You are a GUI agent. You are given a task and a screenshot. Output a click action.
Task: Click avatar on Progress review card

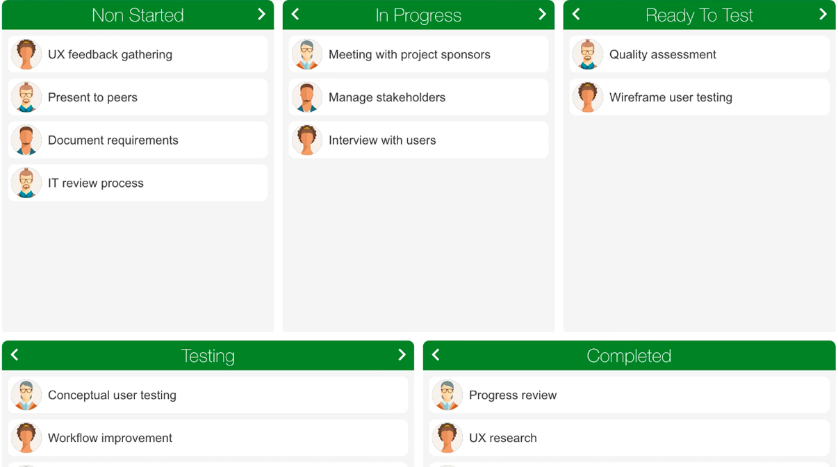click(x=447, y=395)
